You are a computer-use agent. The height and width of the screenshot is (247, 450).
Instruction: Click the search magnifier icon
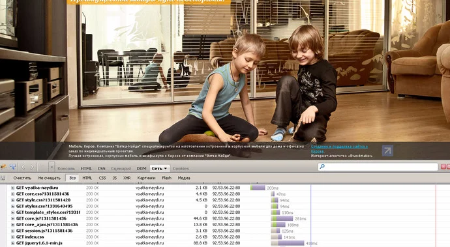pyautogui.click(x=322, y=166)
